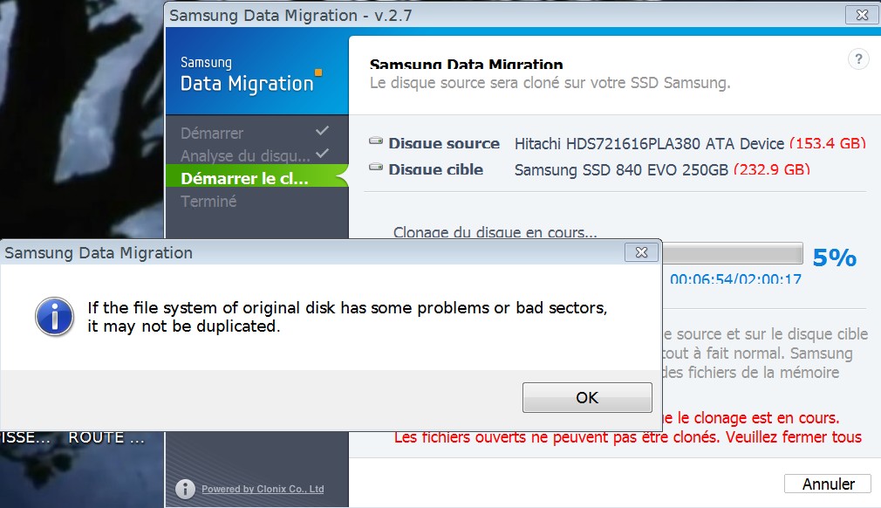The width and height of the screenshot is (881, 508).
Task: Cancel cloning with the Annuler button
Action: point(827,484)
